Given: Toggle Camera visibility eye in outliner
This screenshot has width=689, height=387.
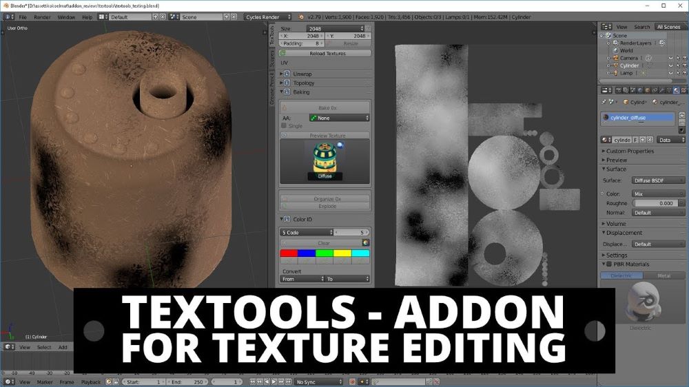Looking at the screenshot, I should (670, 58).
